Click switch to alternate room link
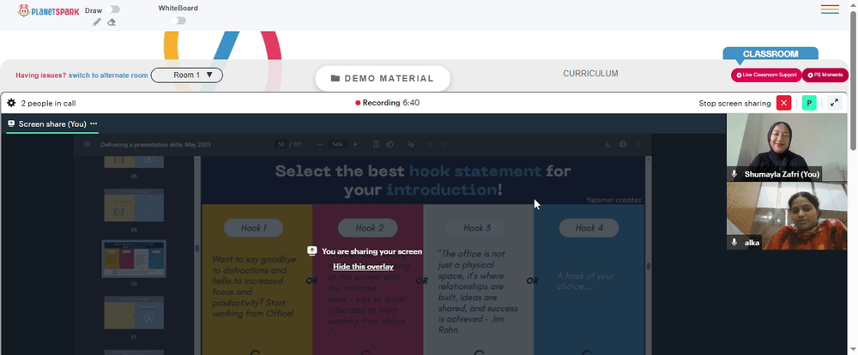Screen dimensions: 858x355 [108, 75]
